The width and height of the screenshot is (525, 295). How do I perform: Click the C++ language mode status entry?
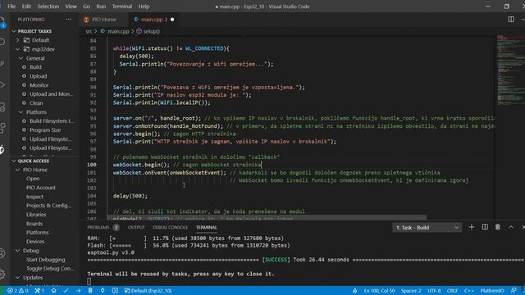468,291
